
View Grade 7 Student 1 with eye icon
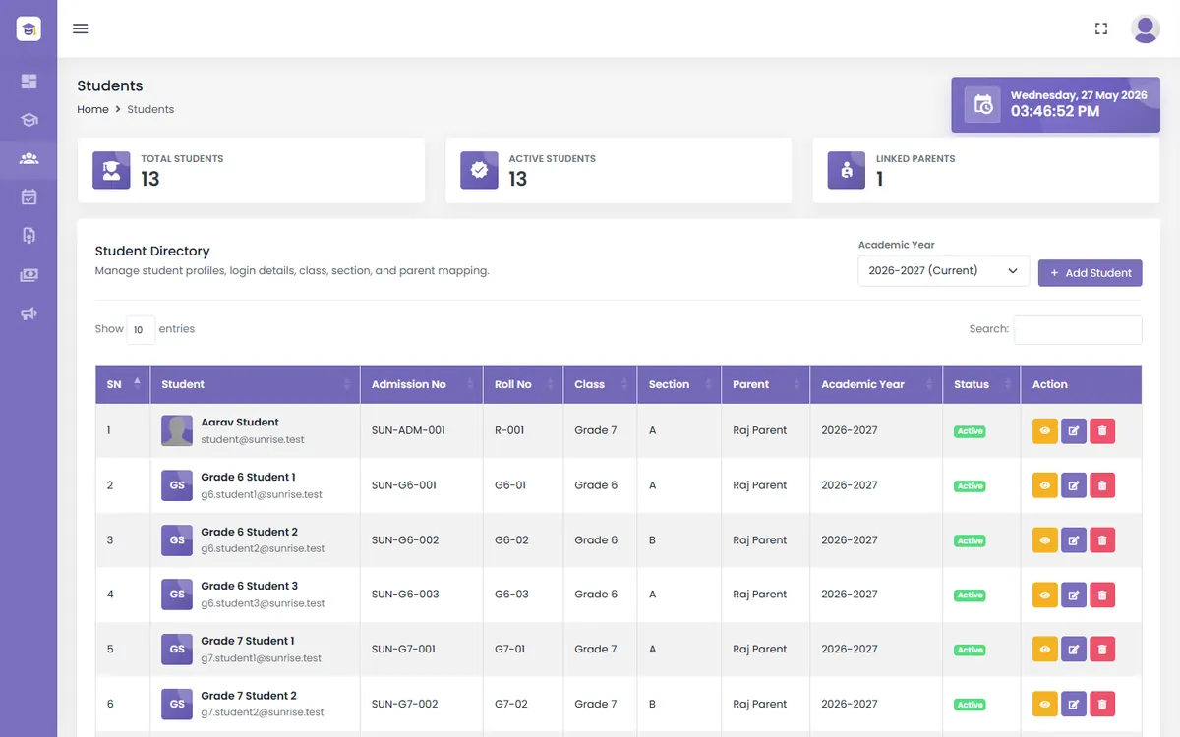[1045, 649]
